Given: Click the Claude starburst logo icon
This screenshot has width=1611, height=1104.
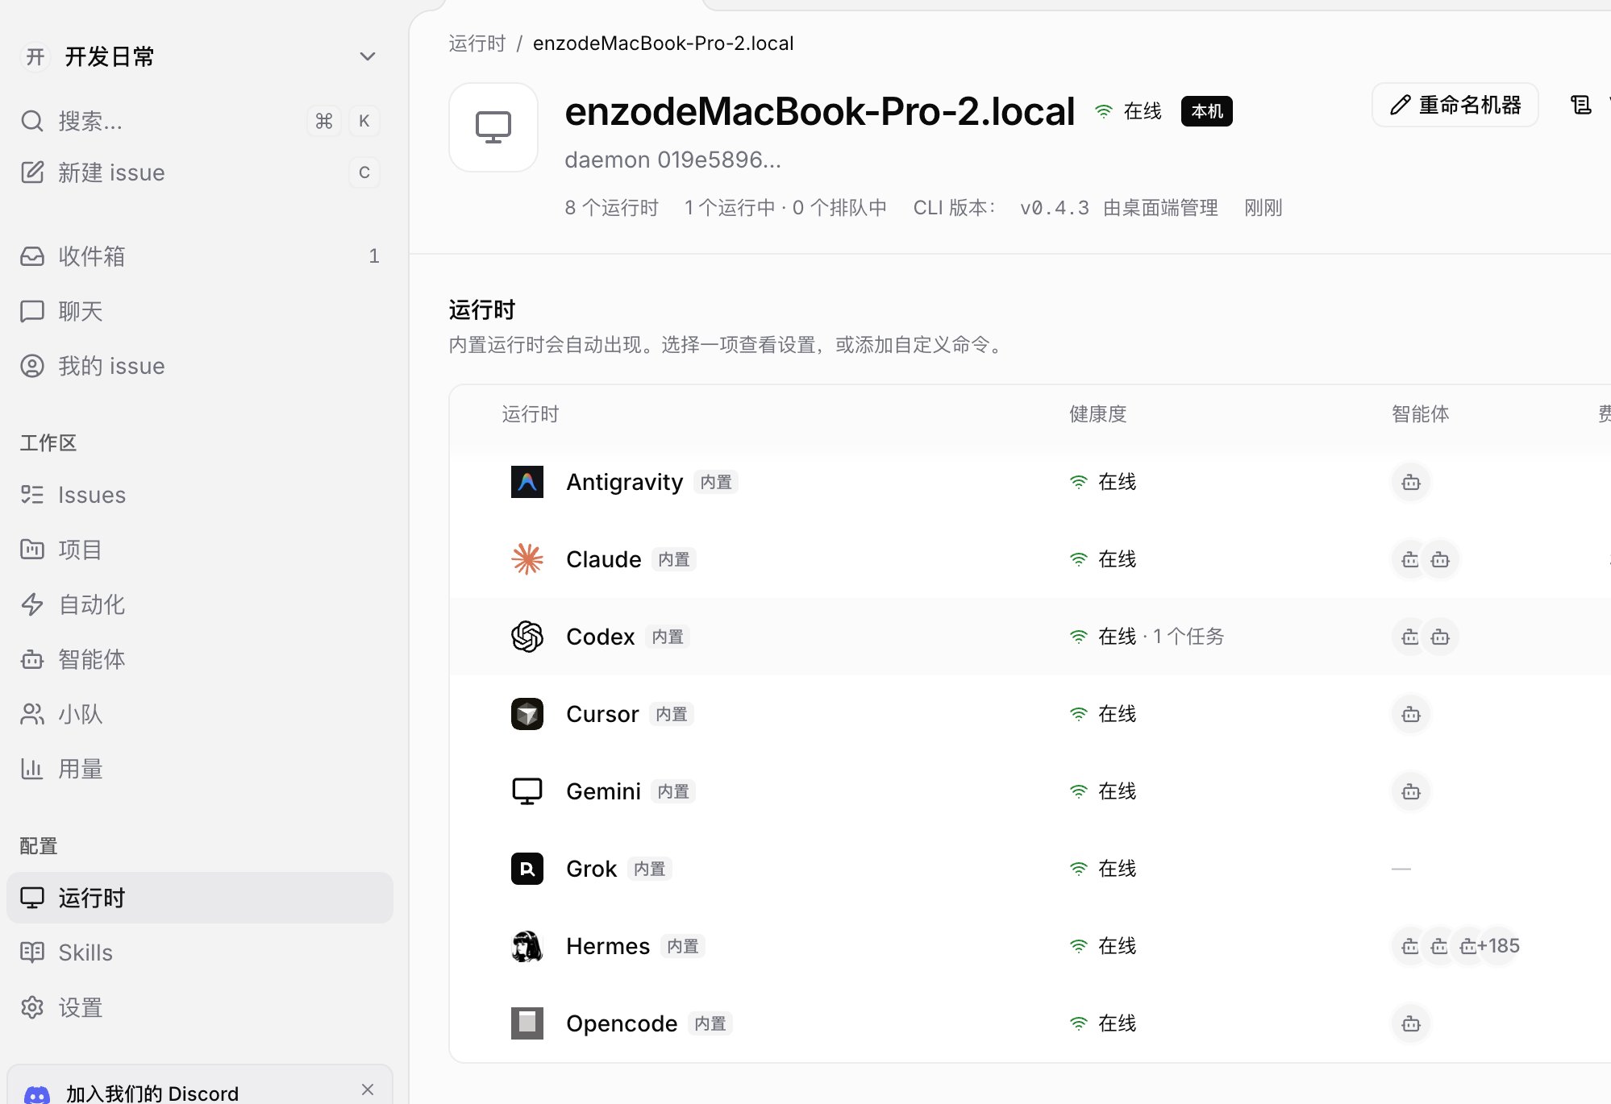Looking at the screenshot, I should point(527,559).
